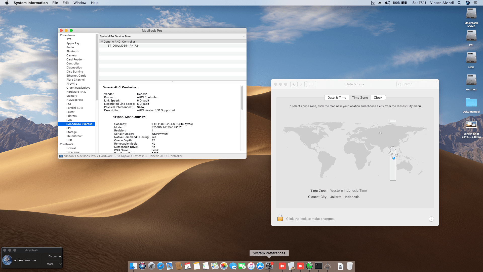Open the Show All grid in Date & Time
The height and width of the screenshot is (272, 483).
point(311,84)
